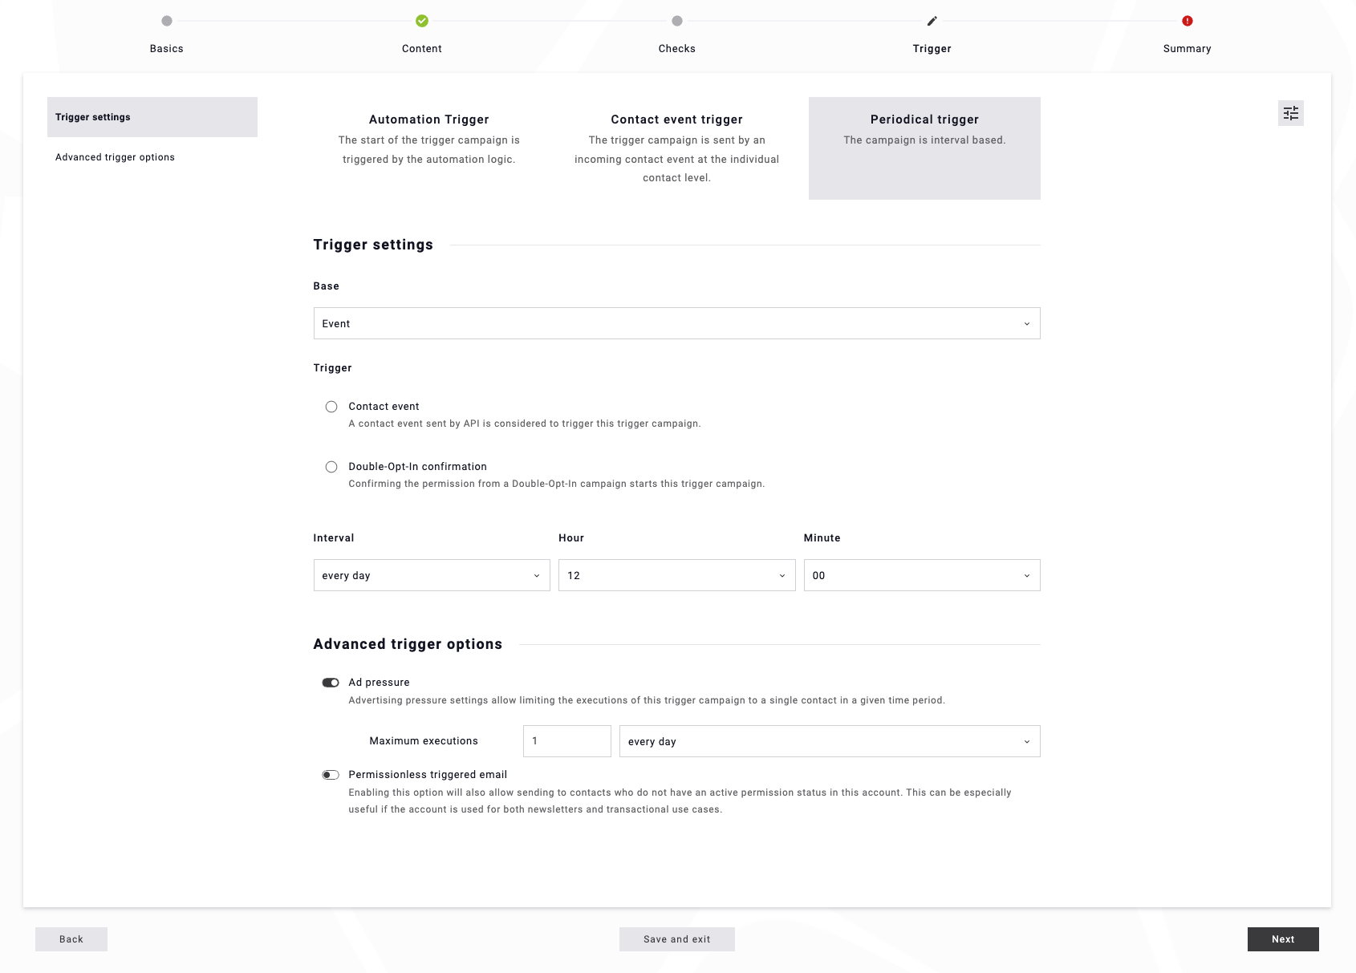Open the Base Event dropdown

[676, 323]
